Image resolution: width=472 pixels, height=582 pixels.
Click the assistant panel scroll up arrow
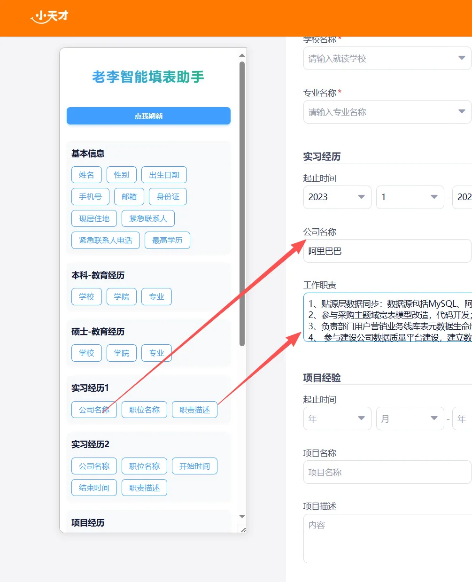[242, 55]
